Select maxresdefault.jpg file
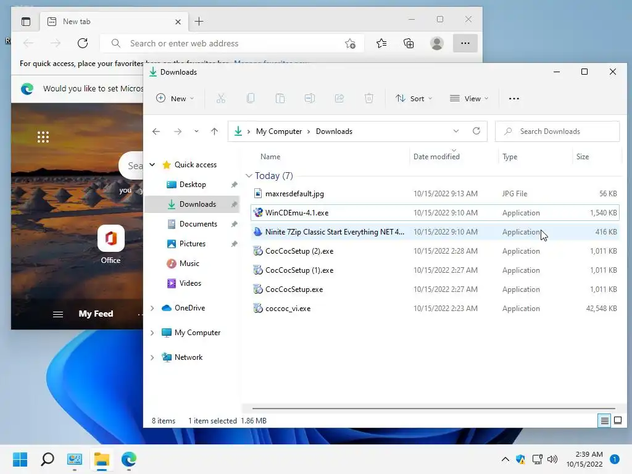The height and width of the screenshot is (474, 632). (x=435, y=193)
